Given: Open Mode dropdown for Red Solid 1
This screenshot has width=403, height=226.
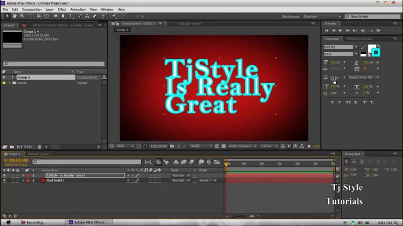Looking at the screenshot, I should pos(181,181).
